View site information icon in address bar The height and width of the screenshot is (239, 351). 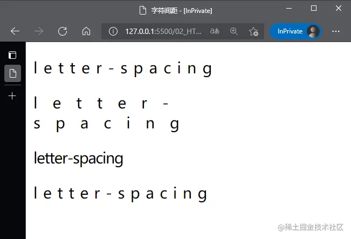113,31
